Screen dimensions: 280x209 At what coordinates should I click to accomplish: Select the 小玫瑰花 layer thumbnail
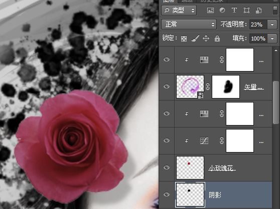click(190, 167)
